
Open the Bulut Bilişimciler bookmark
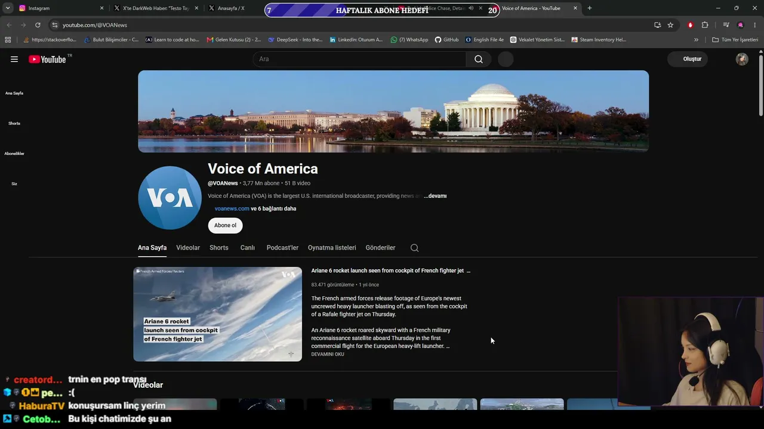112,40
